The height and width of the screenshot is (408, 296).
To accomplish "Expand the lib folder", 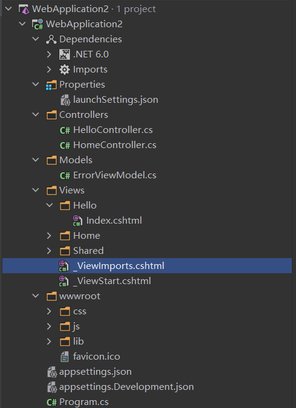I will (49, 342).
